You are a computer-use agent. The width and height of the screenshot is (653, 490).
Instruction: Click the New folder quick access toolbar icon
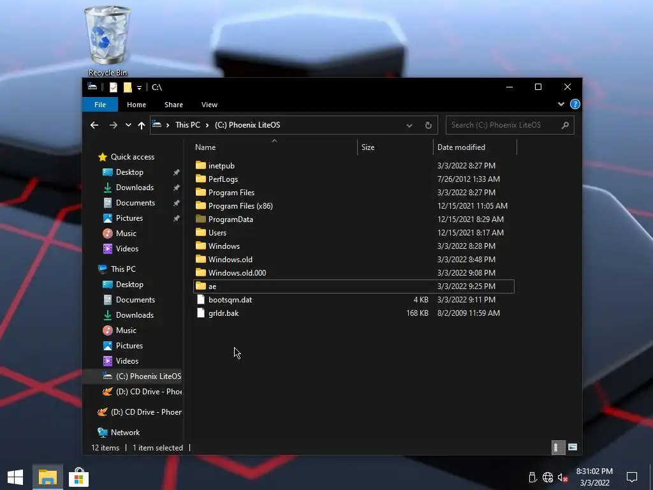click(x=128, y=87)
